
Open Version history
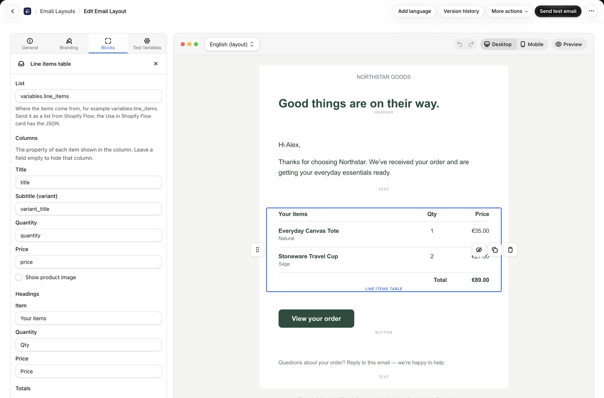pos(461,11)
